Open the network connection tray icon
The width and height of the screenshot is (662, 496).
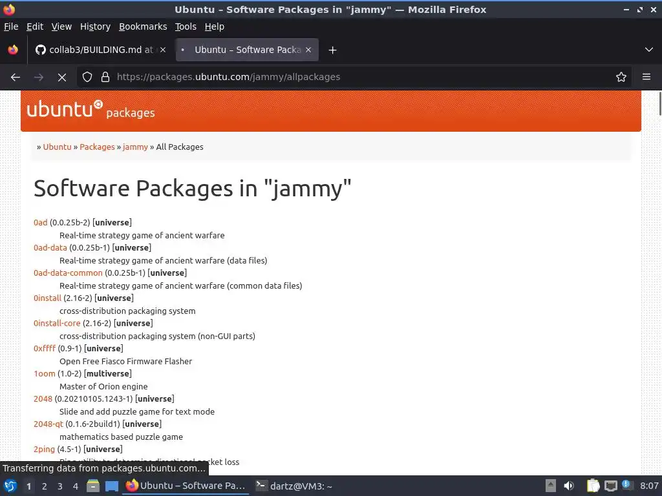[x=610, y=486]
